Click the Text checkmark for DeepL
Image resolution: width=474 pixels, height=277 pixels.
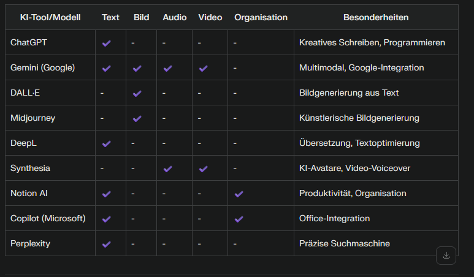click(107, 143)
